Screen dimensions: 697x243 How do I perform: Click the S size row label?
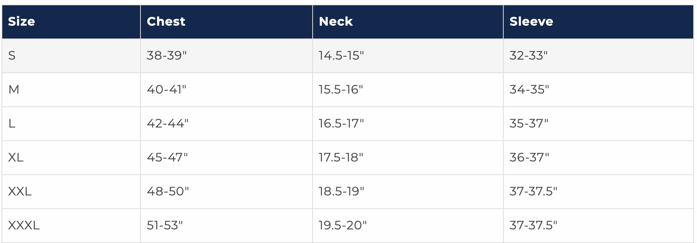pos(12,56)
